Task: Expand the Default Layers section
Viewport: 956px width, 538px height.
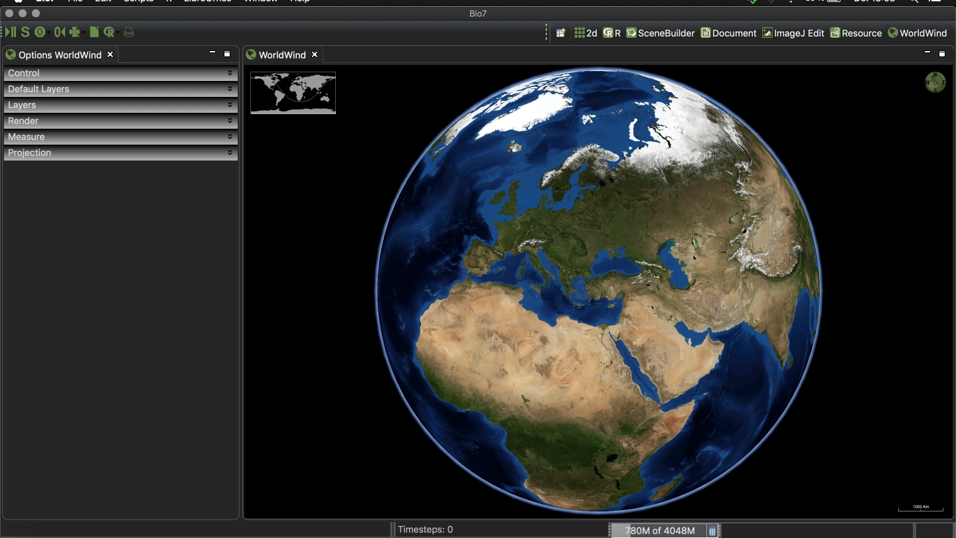Action: click(120, 89)
